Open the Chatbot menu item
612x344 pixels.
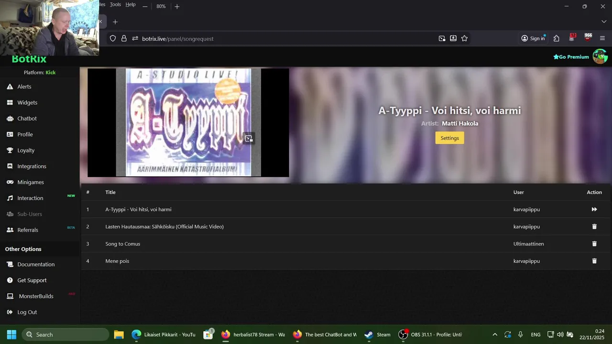tap(27, 118)
